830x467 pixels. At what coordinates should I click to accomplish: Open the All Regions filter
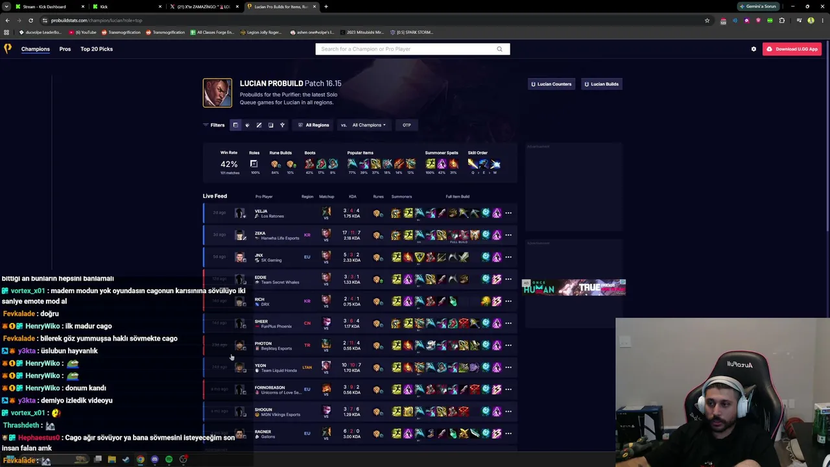point(314,125)
